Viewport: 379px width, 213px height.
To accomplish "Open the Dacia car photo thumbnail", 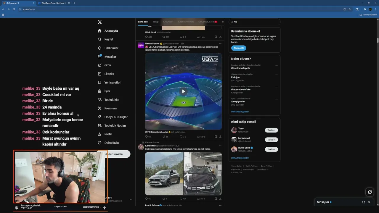I will click(x=203, y=174).
